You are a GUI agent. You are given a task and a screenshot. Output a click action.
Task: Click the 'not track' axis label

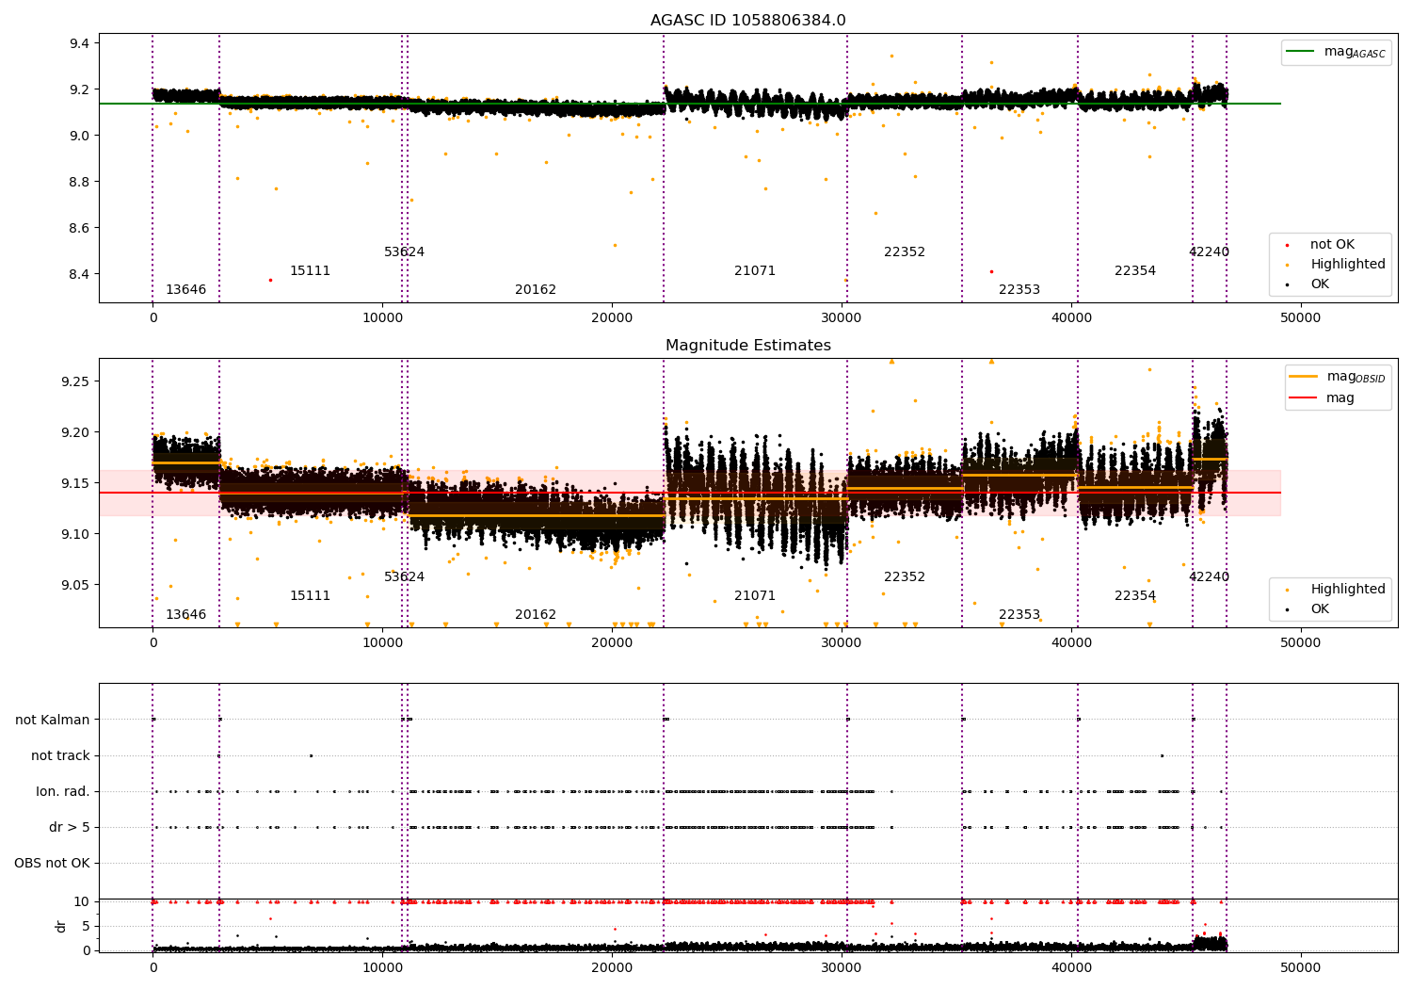pyautogui.click(x=60, y=755)
